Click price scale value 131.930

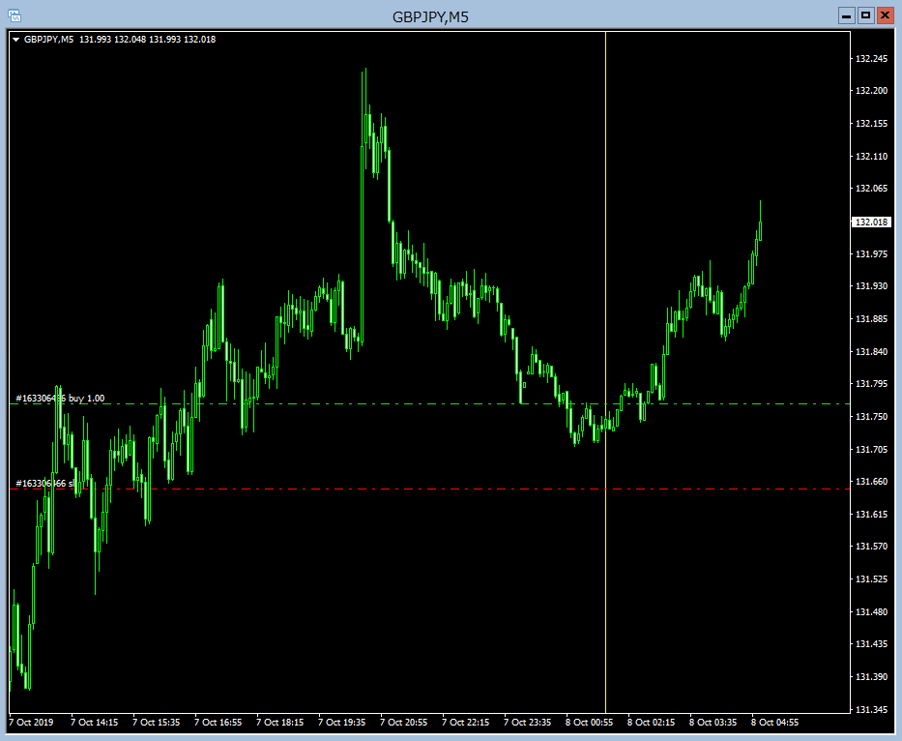[x=871, y=286]
